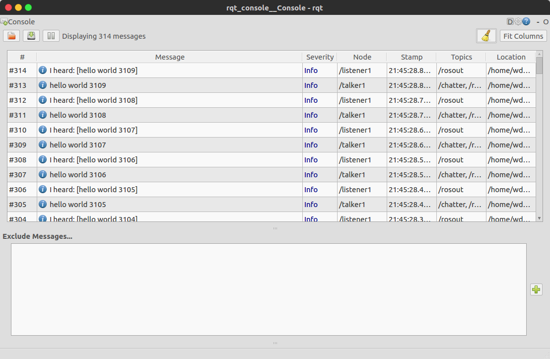
Task: Click inside the Exclude Messages filter area
Action: (x=269, y=289)
